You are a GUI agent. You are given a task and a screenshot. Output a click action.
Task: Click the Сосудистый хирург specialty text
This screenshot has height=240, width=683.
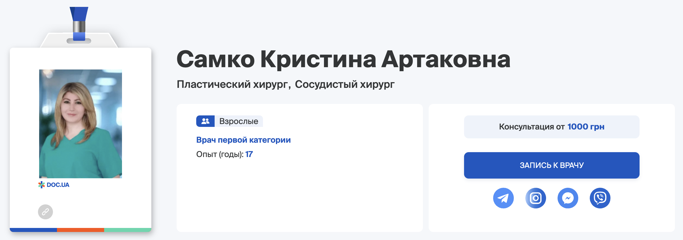click(x=345, y=84)
